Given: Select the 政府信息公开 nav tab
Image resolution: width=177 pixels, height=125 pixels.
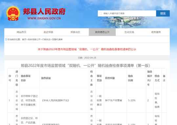Looking at the screenshot, I should (x=102, y=32).
